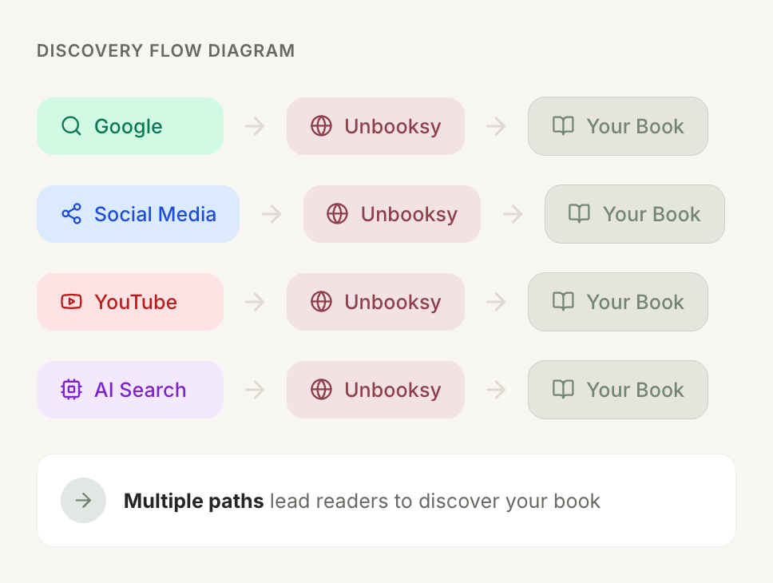Screen dimensions: 773x583
Task: Click the Unbooksy pill in the YouTube row
Action: 375,301
